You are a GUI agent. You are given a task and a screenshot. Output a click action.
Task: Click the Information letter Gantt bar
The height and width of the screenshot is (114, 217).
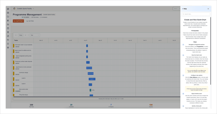[x=87, y=46]
